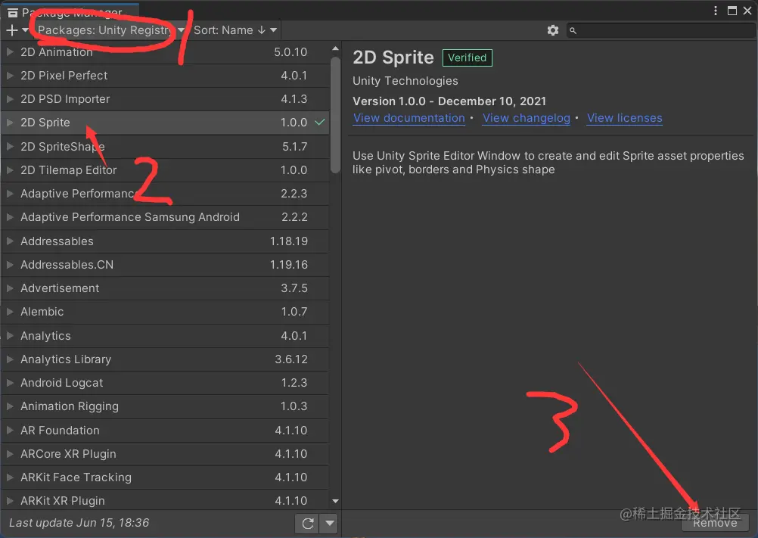Click the package list scrollbar thumb

pos(335,115)
